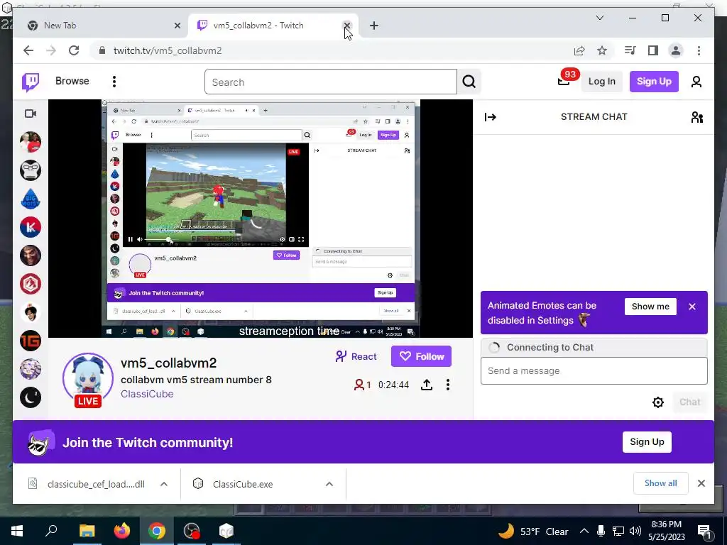
Task: Open the ClassiCube category link
Action: point(147,394)
